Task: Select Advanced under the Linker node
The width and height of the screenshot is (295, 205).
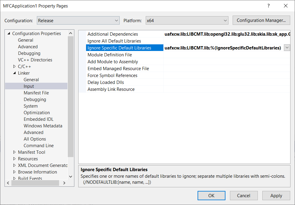Action: pyautogui.click(x=34, y=132)
